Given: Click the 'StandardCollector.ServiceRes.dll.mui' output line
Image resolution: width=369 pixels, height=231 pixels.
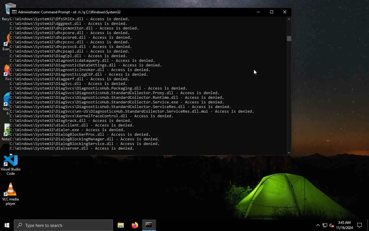Looking at the screenshot, I should 132,111.
